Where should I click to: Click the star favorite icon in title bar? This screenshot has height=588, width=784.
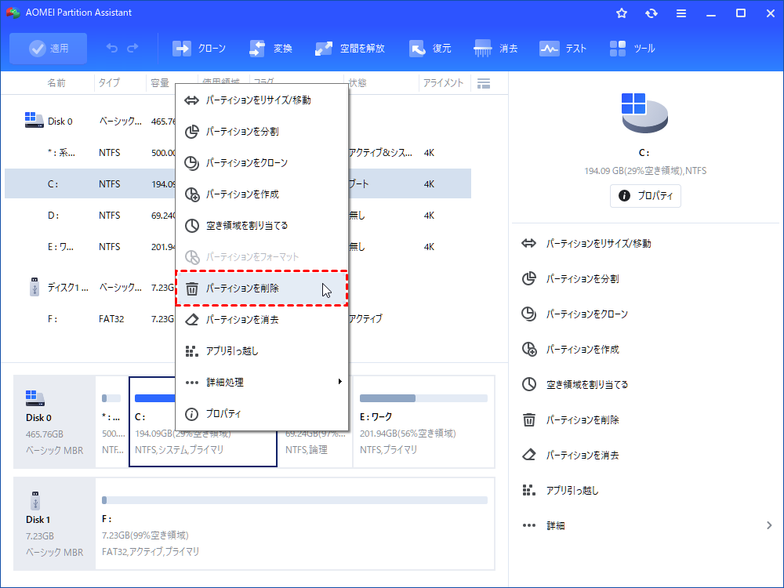[x=622, y=13]
